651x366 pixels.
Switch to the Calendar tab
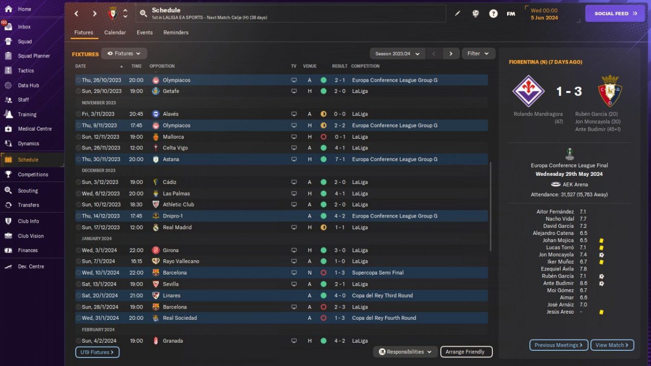point(115,33)
